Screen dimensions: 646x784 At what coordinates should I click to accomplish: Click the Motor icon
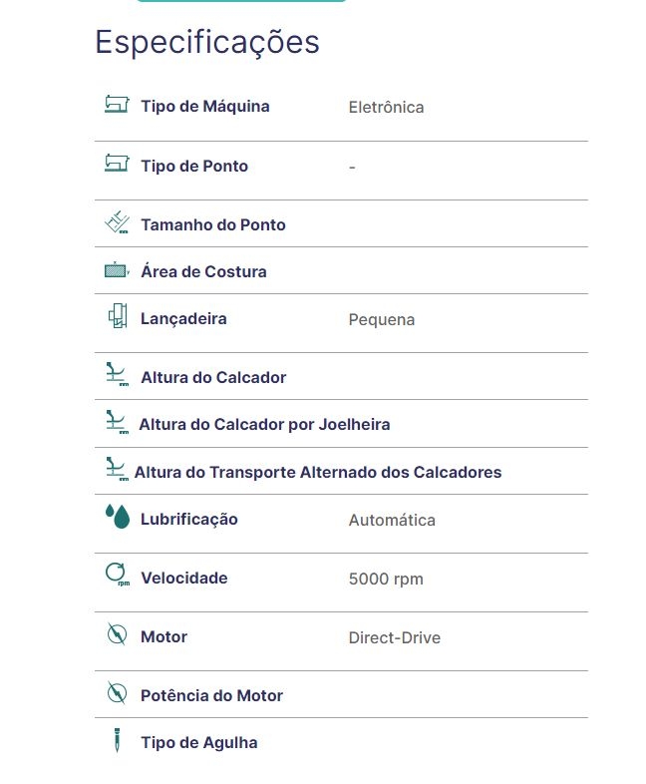(x=117, y=634)
